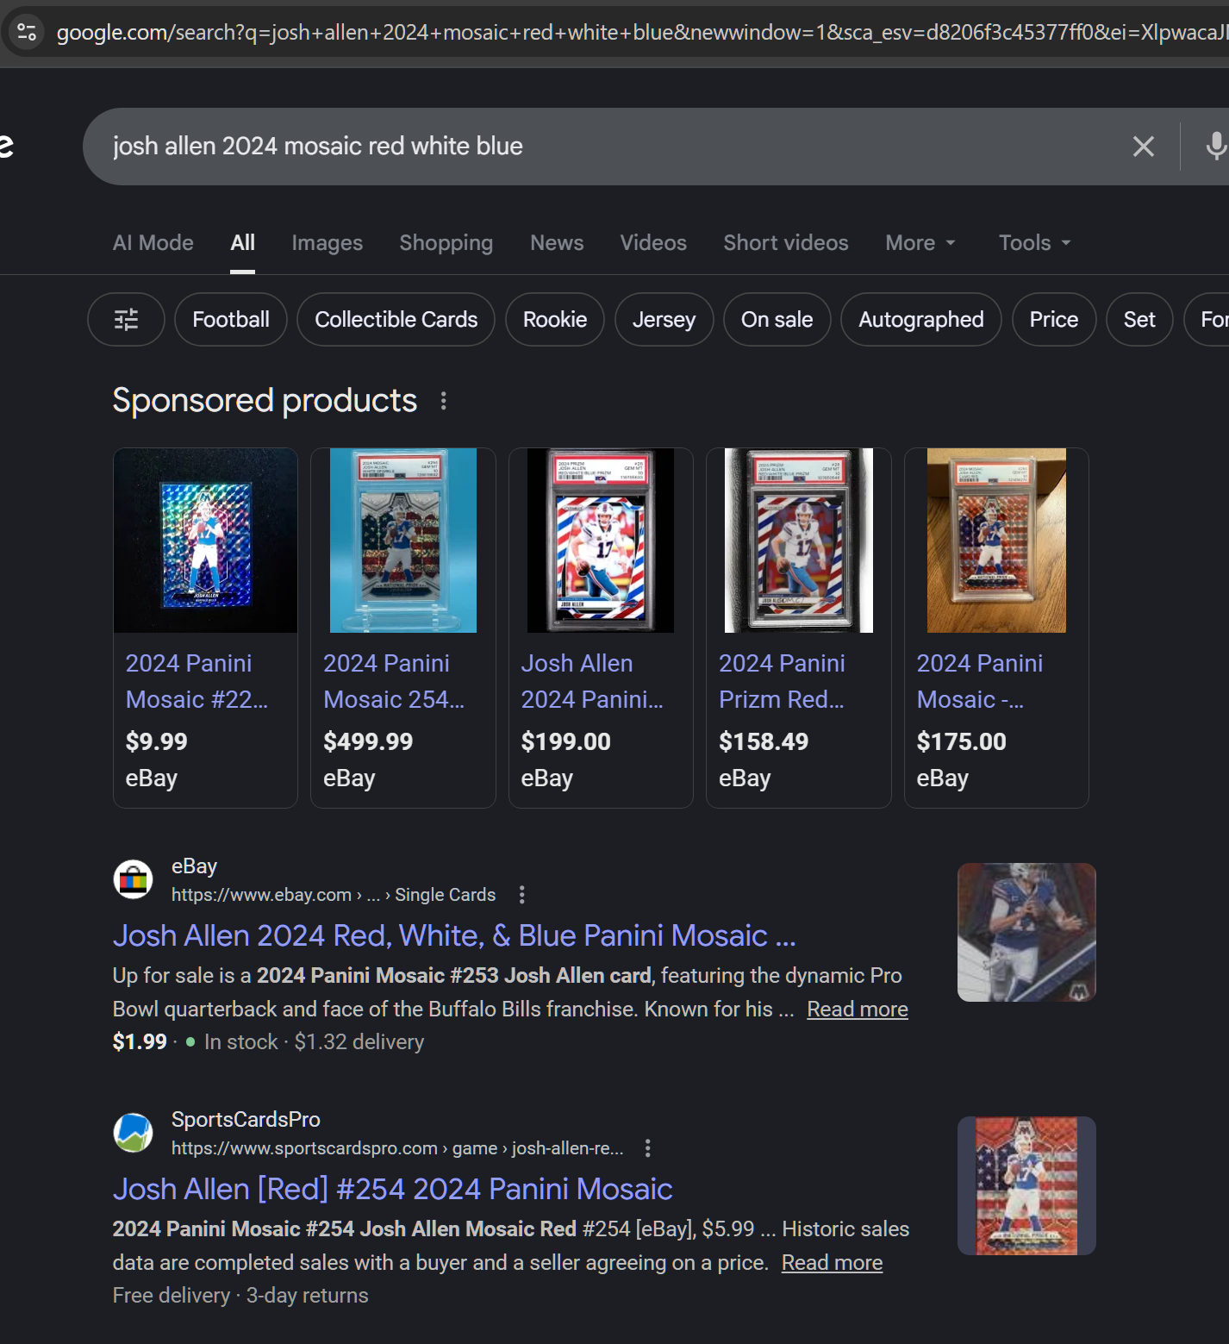1229x1344 pixels.
Task: Click the SportsCardsPro favicon icon
Action: coord(134,1133)
